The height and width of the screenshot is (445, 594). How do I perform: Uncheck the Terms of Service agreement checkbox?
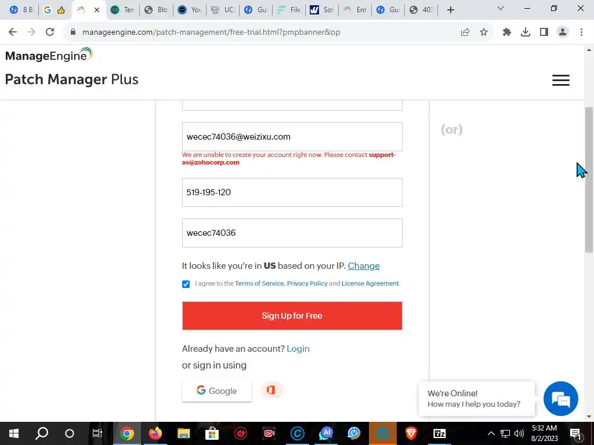pos(186,284)
